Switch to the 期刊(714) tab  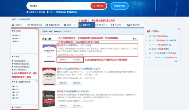[x=101, y=25]
